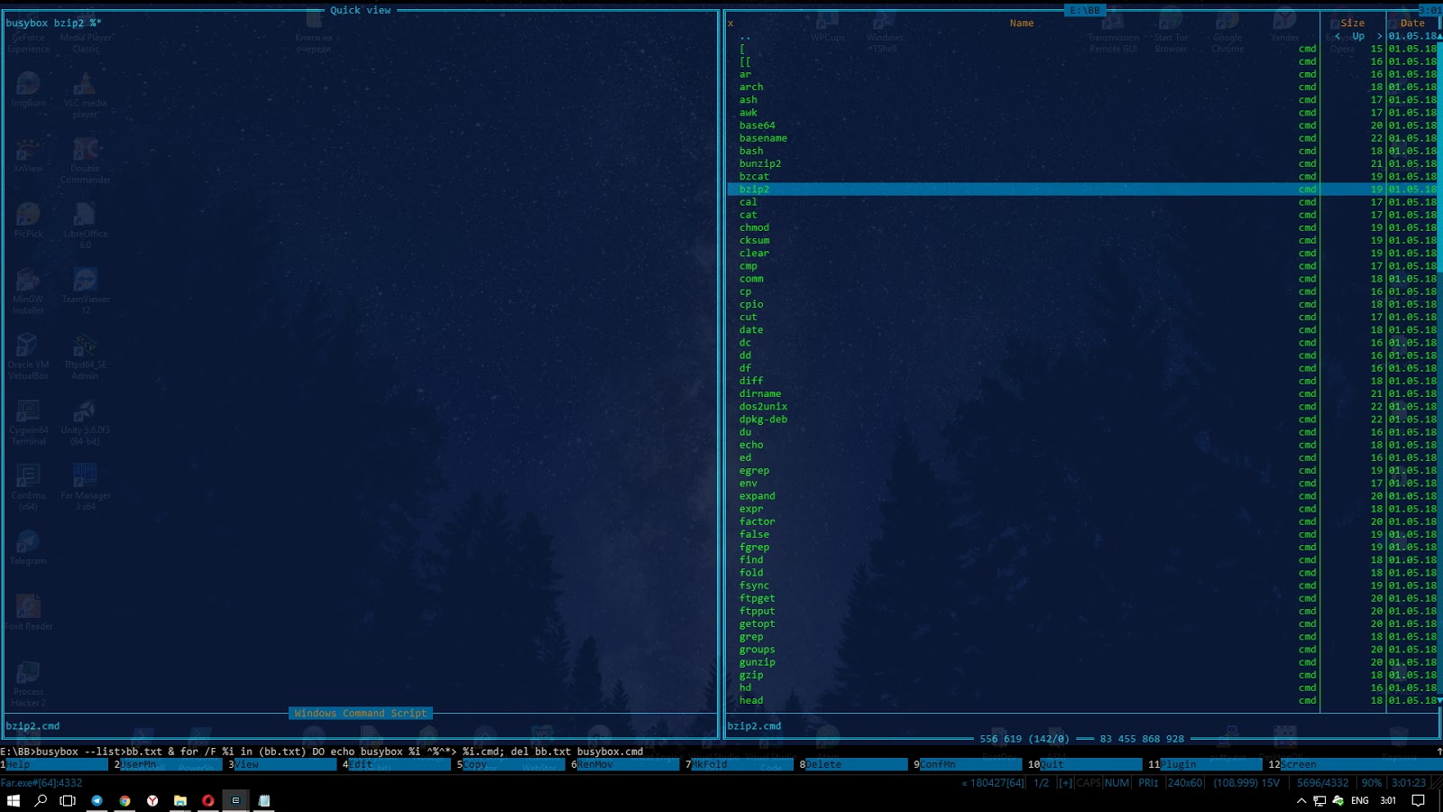Select the 'dos2unix' file row
Image resolution: width=1443 pixels, height=812 pixels.
(1081, 406)
